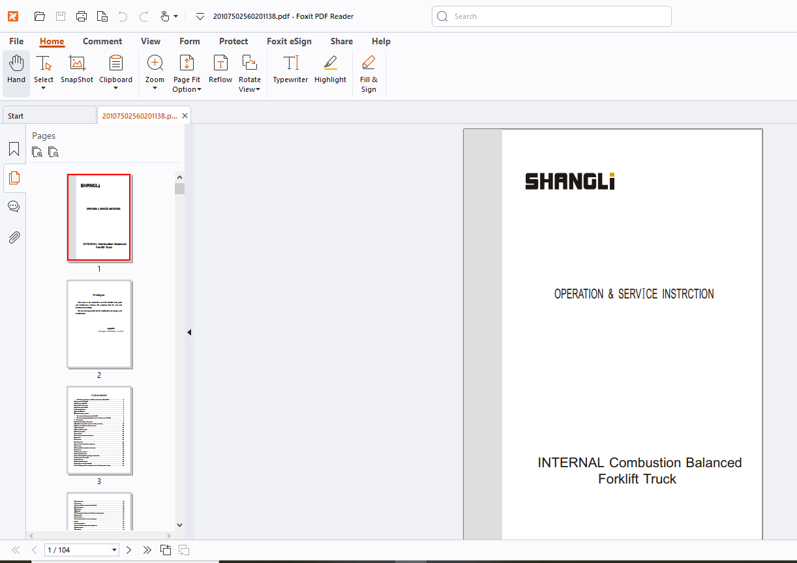This screenshot has width=797, height=563.
Task: Enable Reflow view
Action: click(x=220, y=70)
